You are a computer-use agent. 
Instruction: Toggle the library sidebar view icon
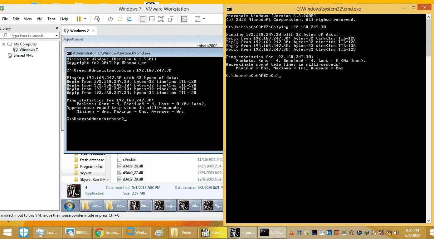pos(143,19)
